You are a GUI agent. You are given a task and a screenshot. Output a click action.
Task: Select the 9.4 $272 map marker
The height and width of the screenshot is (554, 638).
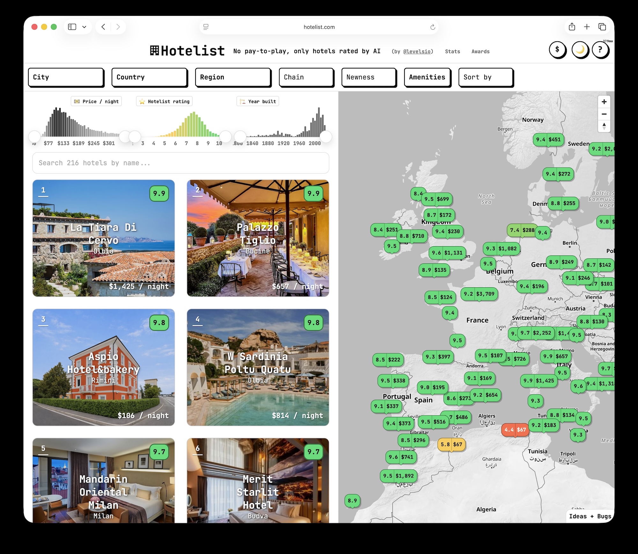point(558,174)
